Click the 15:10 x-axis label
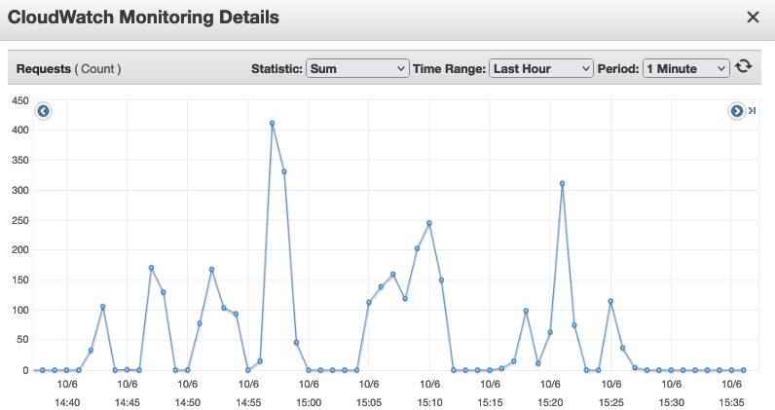This screenshot has height=410, width=775. click(429, 402)
